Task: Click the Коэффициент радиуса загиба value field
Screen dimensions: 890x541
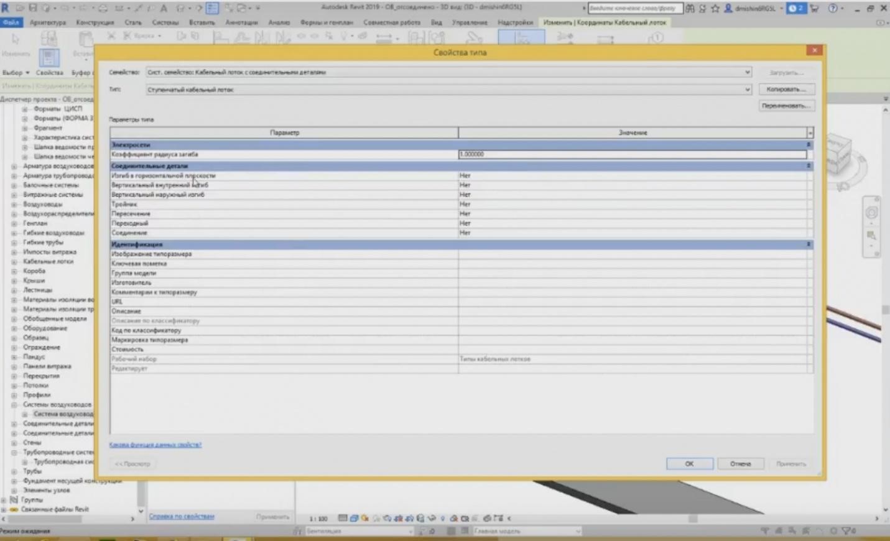Action: [633, 154]
